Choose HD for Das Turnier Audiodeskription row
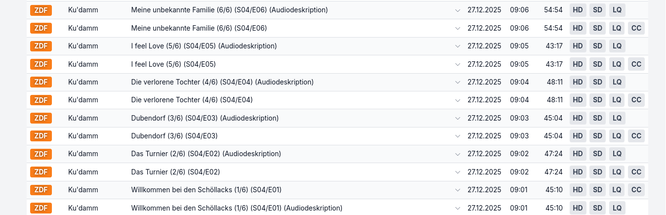This screenshot has width=666, height=215. click(578, 154)
